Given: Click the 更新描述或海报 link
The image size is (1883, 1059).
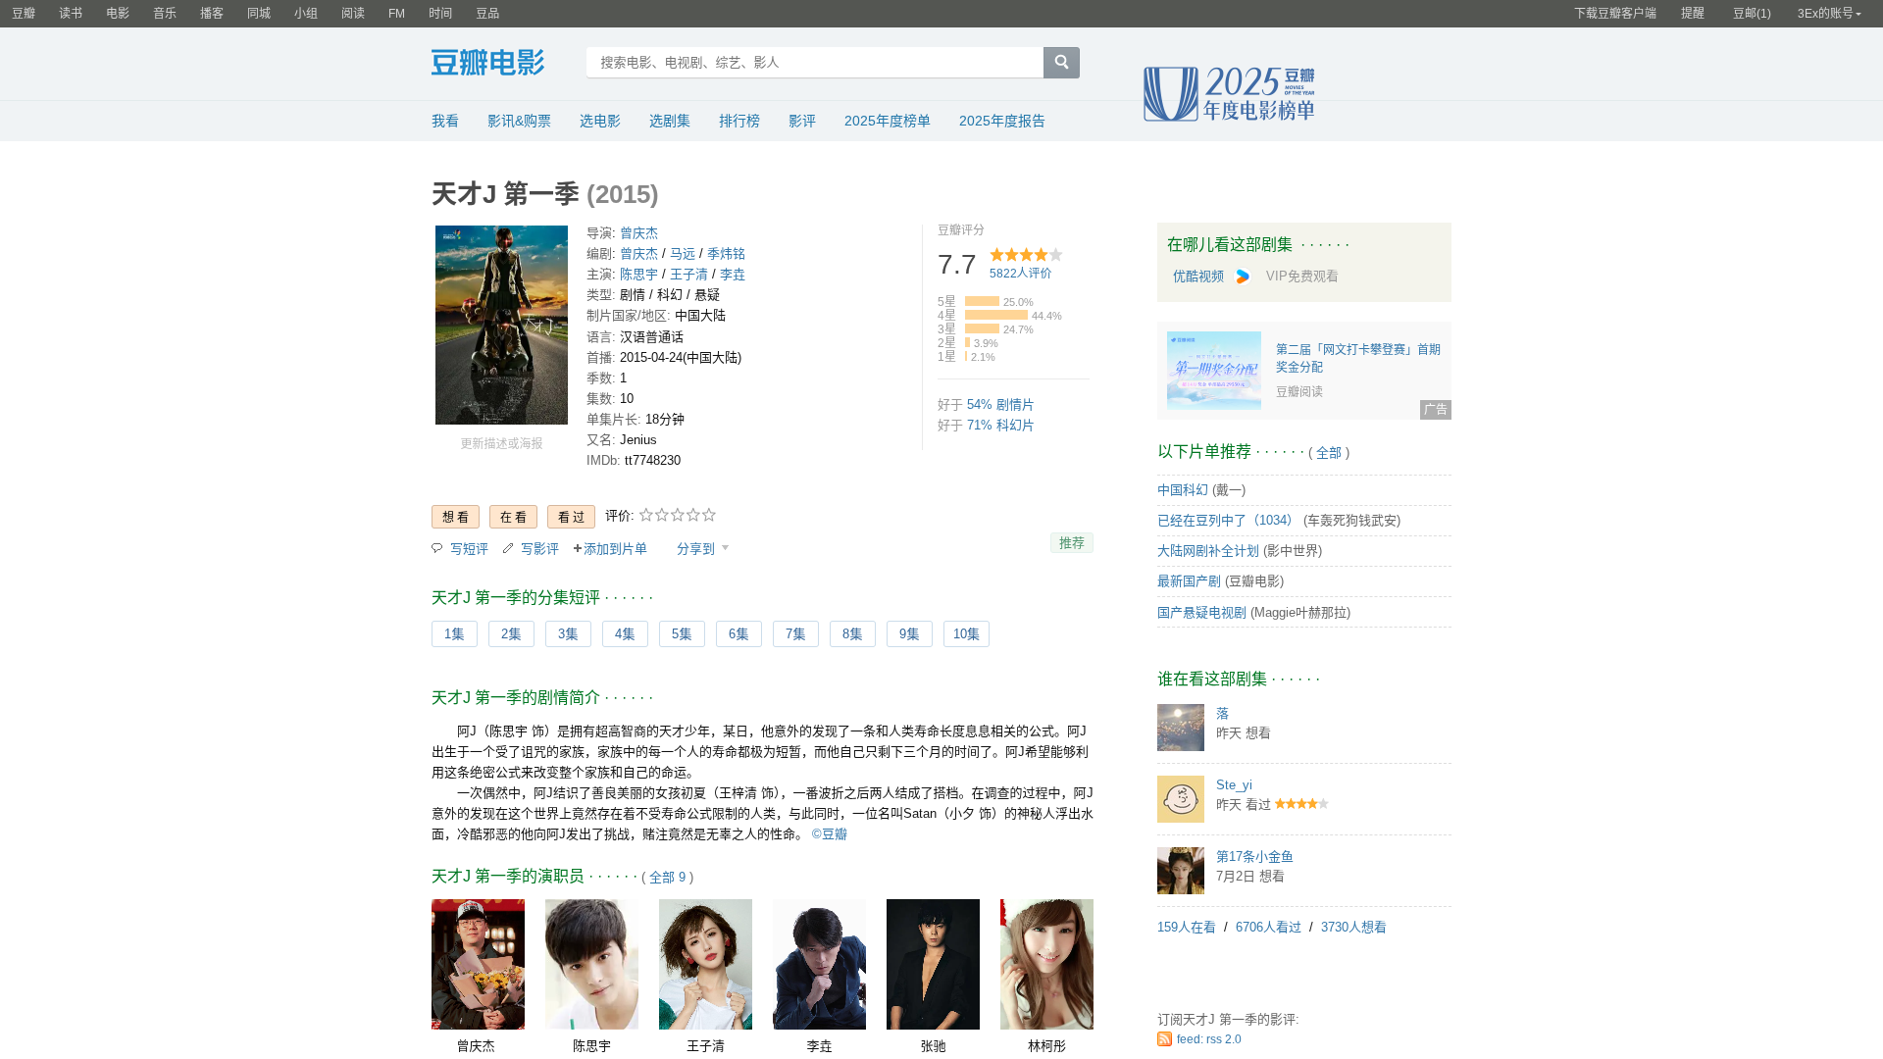Looking at the screenshot, I should click(x=501, y=444).
